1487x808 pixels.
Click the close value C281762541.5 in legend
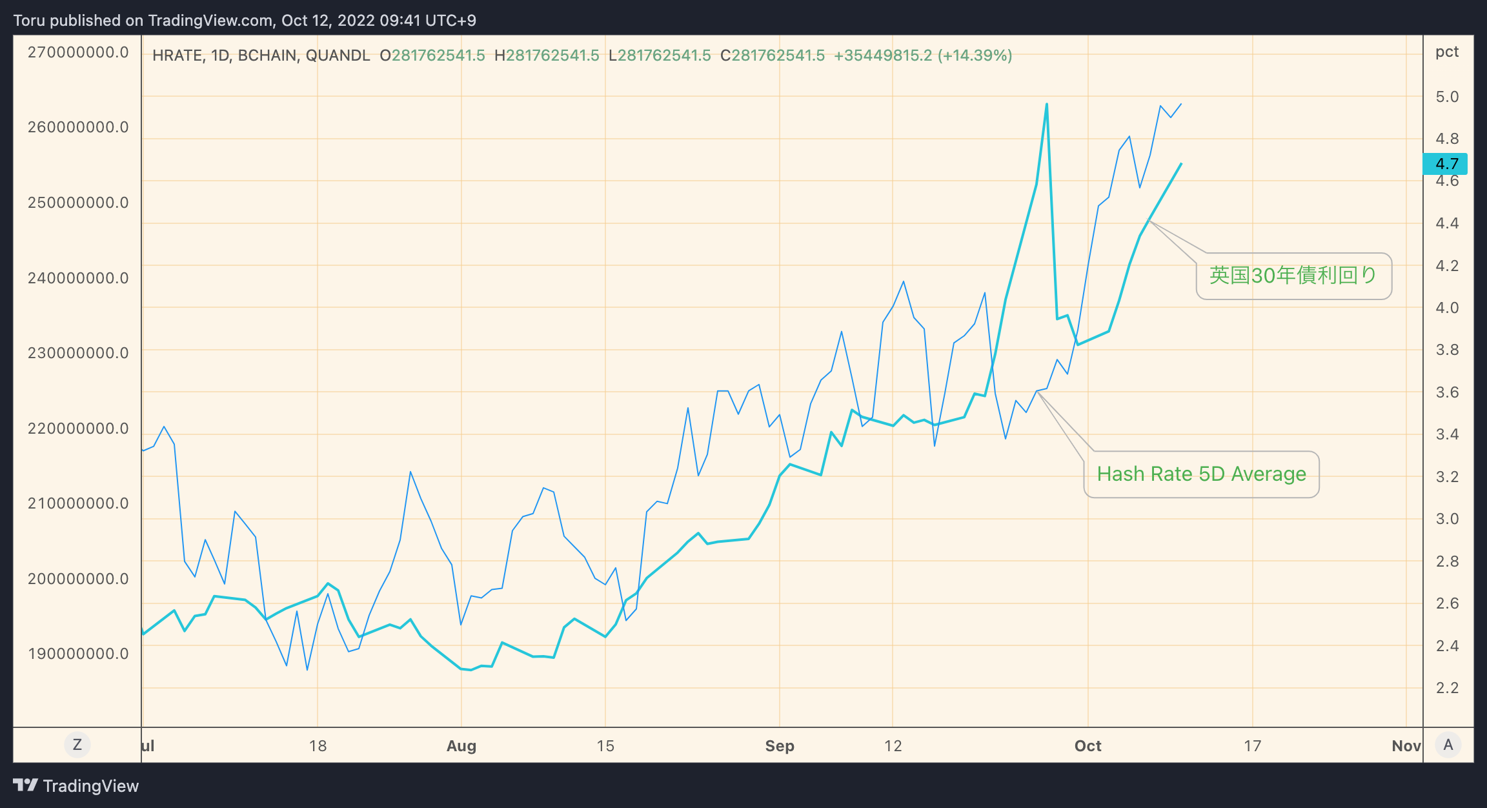772,56
